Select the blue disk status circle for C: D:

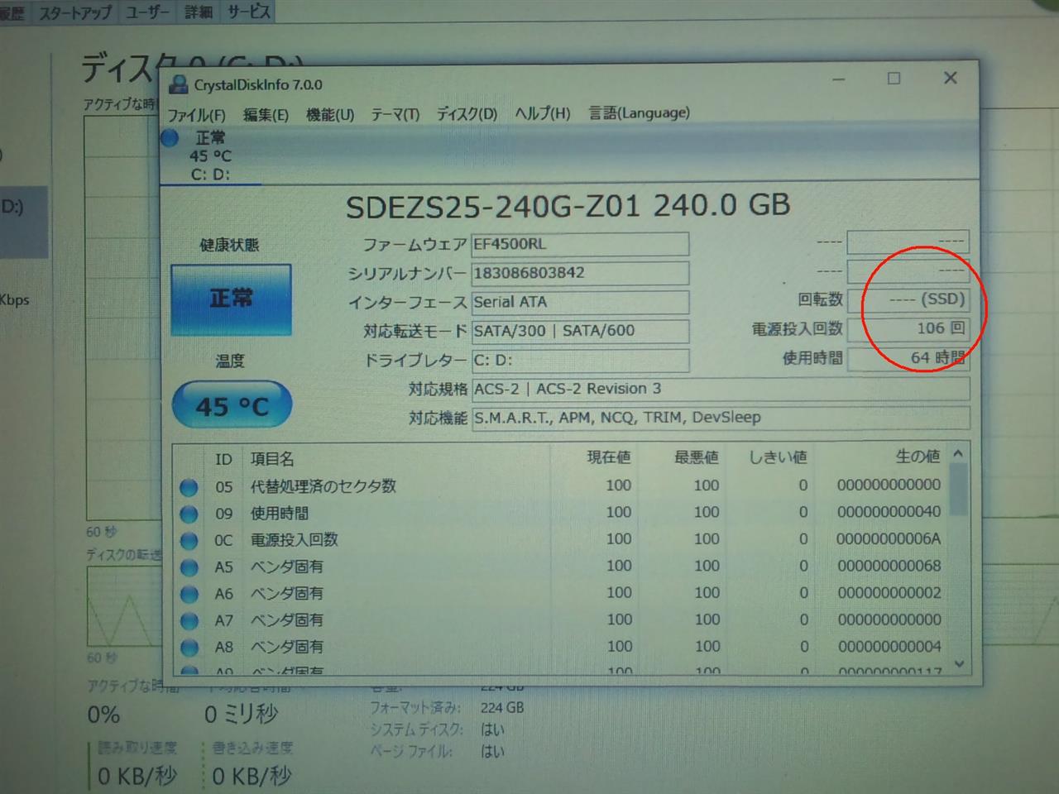[x=170, y=139]
